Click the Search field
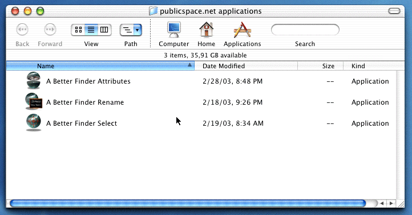 (305, 30)
